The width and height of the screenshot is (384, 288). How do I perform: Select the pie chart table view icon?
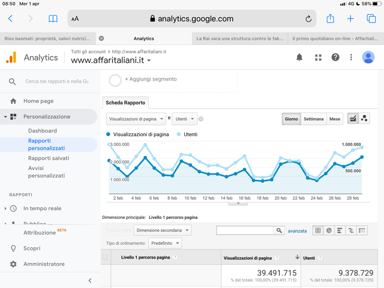[x=329, y=230]
